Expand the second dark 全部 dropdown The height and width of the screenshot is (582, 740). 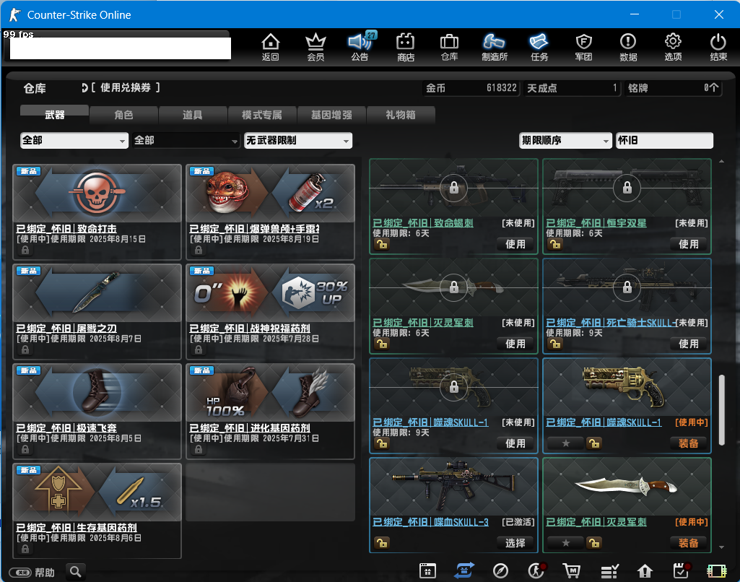click(186, 141)
